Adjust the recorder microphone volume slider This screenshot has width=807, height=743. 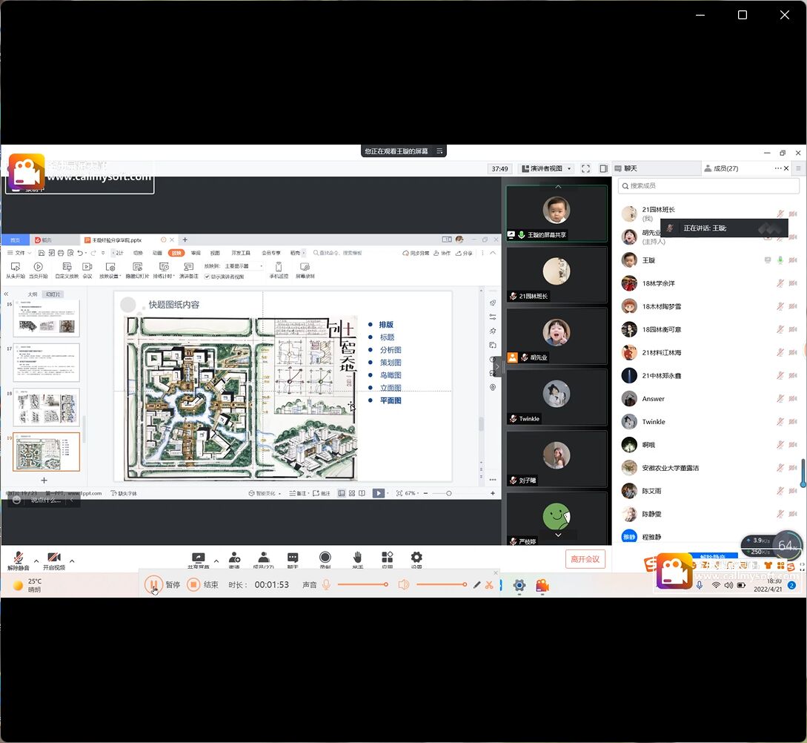(362, 584)
